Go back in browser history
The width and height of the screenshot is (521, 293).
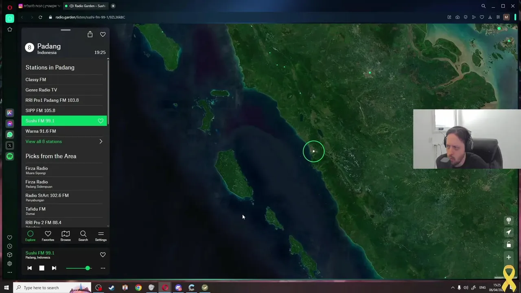pyautogui.click(x=22, y=17)
